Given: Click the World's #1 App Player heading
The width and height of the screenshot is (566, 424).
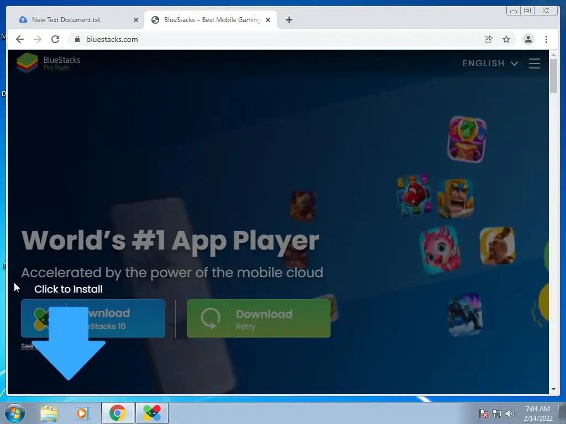Looking at the screenshot, I should tap(170, 241).
